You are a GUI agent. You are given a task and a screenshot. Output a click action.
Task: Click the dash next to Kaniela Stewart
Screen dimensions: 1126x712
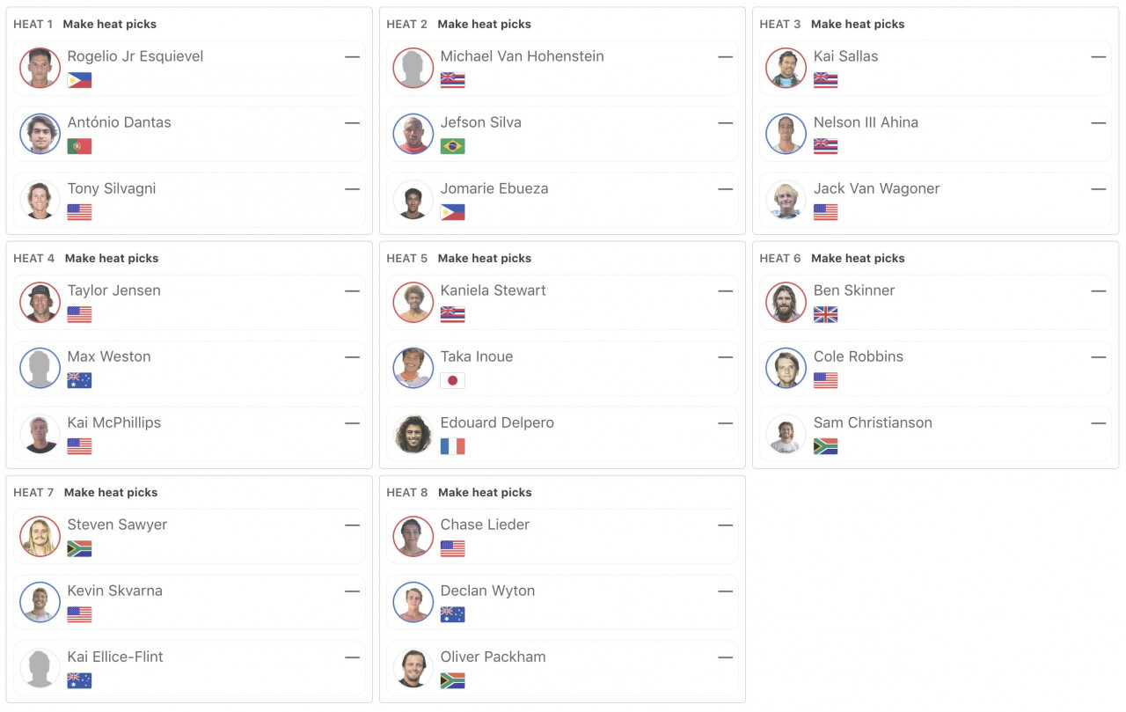[725, 290]
